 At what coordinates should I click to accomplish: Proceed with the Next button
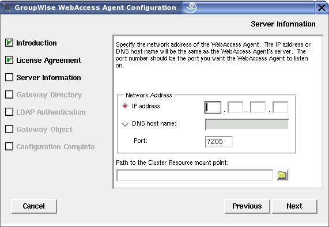coord(294,206)
